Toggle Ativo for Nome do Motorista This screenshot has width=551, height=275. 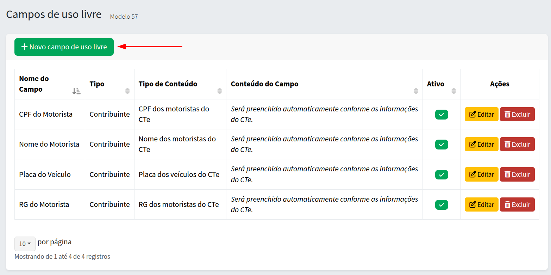coord(442,145)
